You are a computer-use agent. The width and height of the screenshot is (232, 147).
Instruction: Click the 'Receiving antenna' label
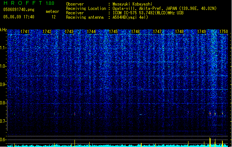coord(85,17)
